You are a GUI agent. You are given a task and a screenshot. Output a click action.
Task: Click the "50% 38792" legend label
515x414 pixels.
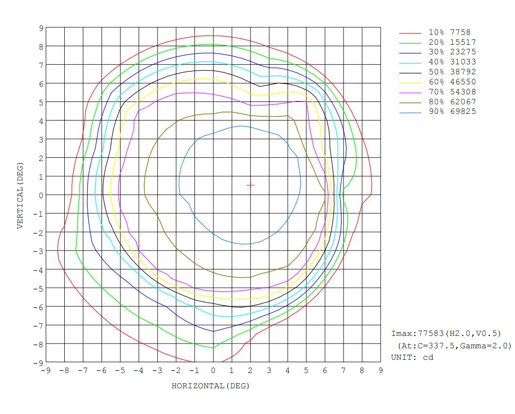tap(452, 71)
